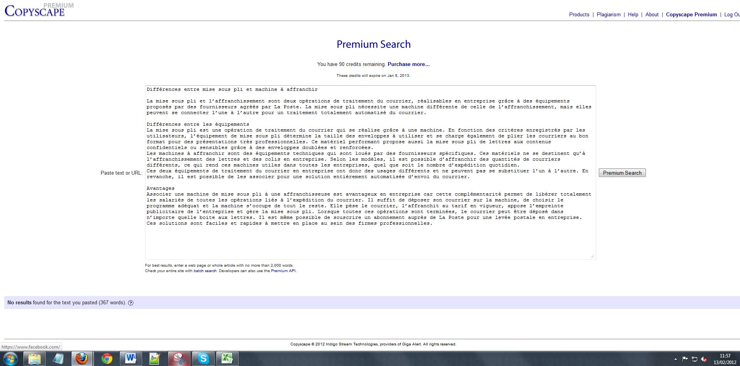
Task: Open the Premium API link
Action: [x=283, y=271]
